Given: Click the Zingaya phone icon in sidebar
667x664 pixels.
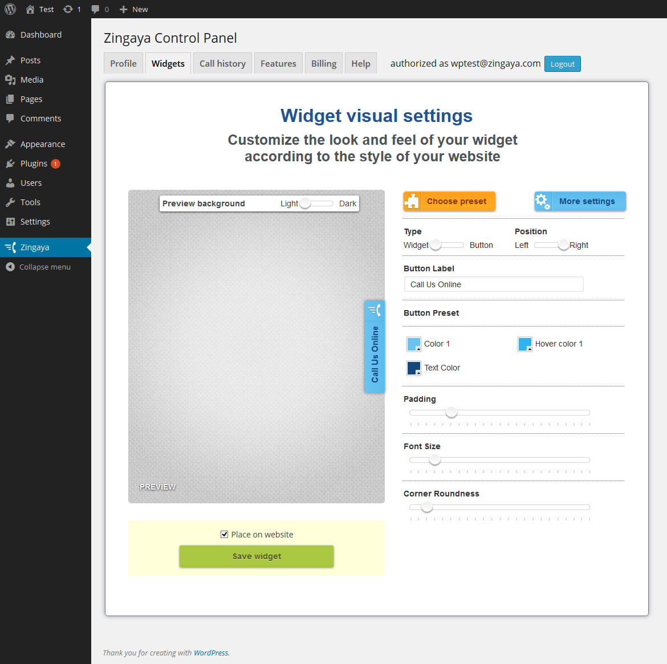Looking at the screenshot, I should (10, 247).
